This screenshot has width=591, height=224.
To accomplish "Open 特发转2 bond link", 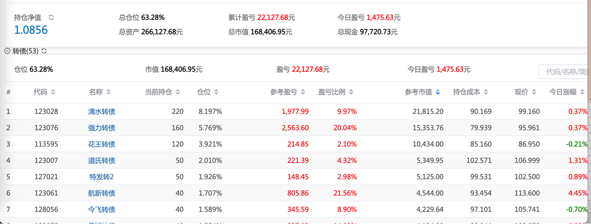I will (102, 177).
